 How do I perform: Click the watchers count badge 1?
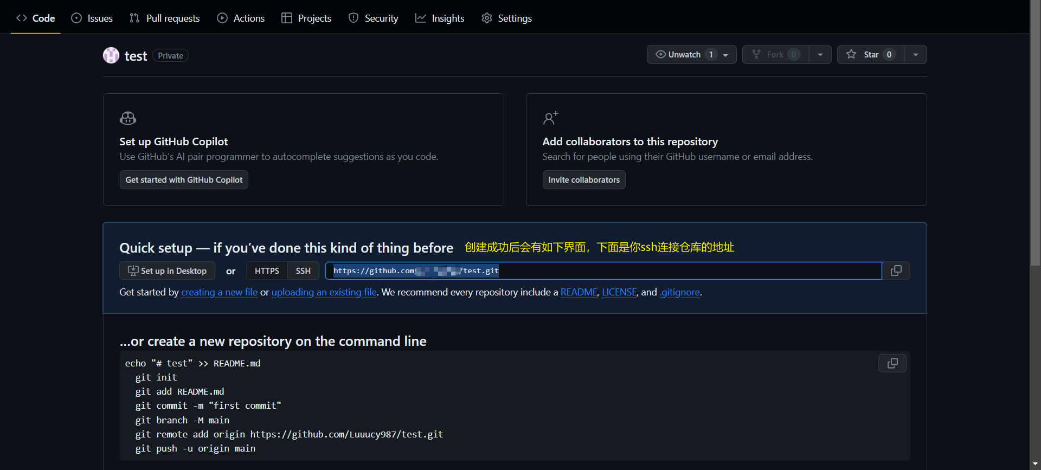[711, 54]
